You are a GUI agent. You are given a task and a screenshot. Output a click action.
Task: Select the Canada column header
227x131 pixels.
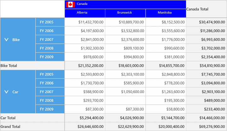tap(125, 5)
